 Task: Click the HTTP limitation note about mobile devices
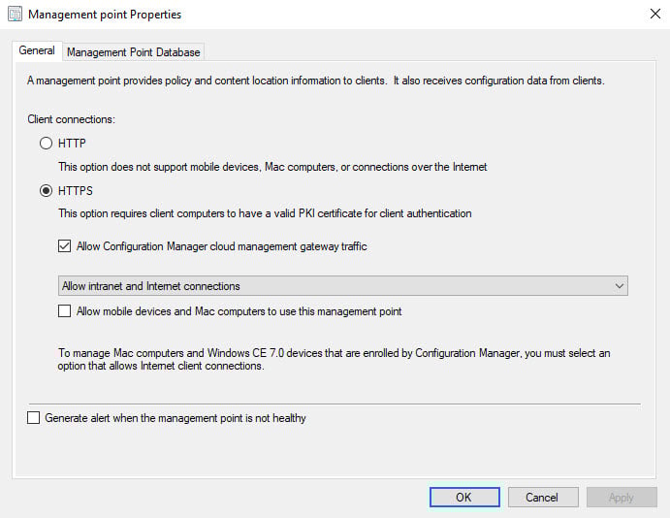coord(272,167)
